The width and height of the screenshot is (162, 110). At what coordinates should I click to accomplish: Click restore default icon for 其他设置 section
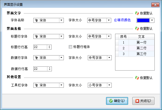coord(137,78)
